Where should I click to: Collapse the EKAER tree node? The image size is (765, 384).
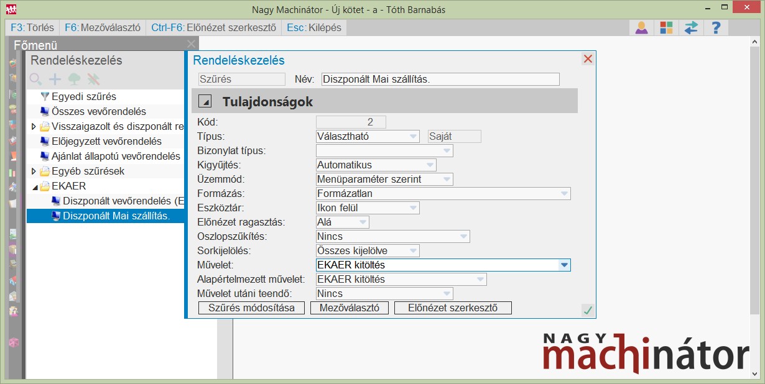click(x=34, y=186)
